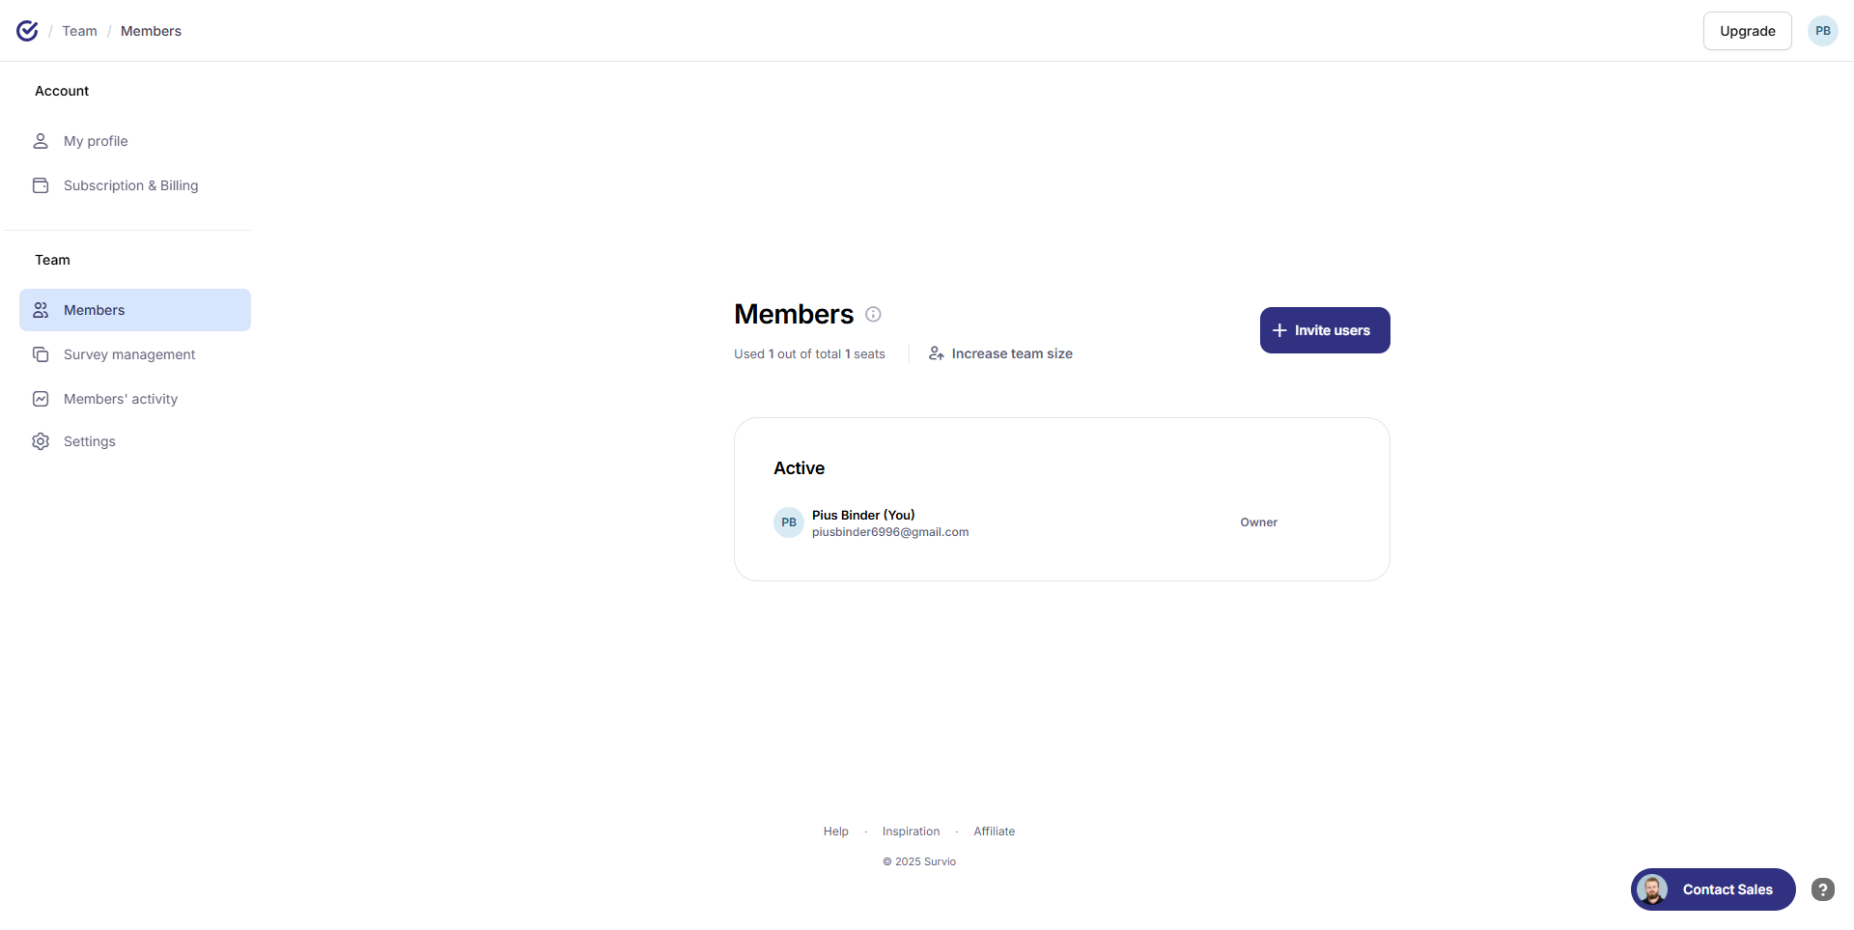Open the Help footer link
Image resolution: width=1854 pixels, height=930 pixels.
pyautogui.click(x=835, y=831)
